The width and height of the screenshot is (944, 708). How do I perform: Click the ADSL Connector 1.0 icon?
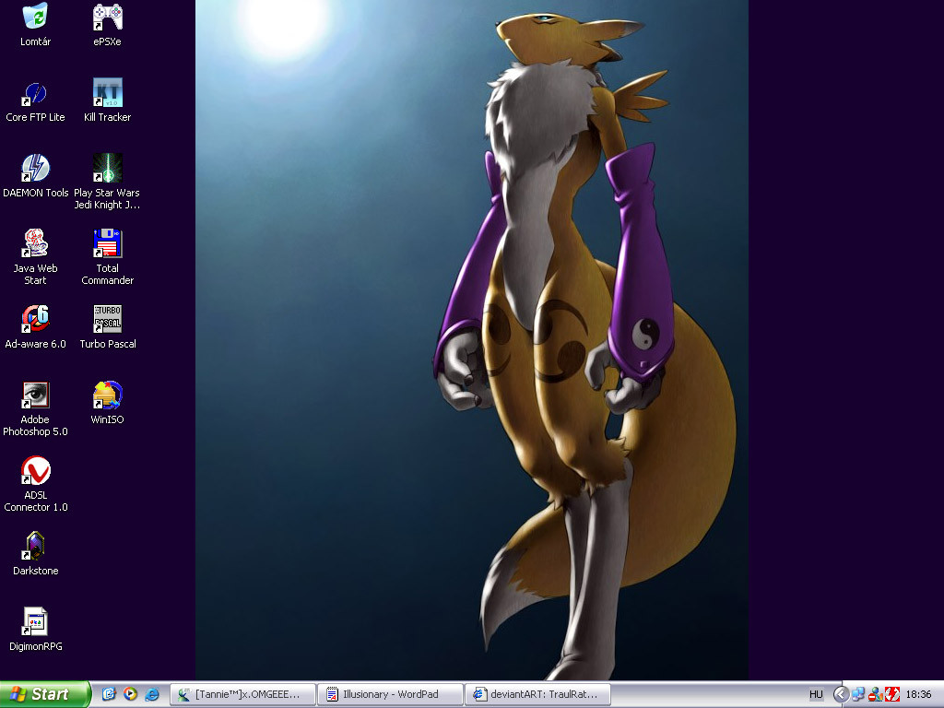pyautogui.click(x=36, y=484)
